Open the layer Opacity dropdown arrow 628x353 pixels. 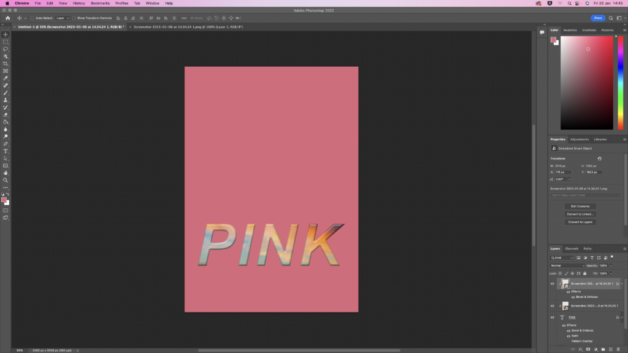point(611,265)
